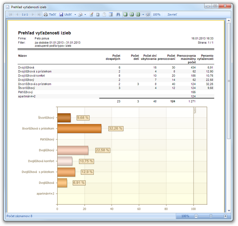
Task: Click the status bar zoom out minus
Action: (x=196, y=216)
